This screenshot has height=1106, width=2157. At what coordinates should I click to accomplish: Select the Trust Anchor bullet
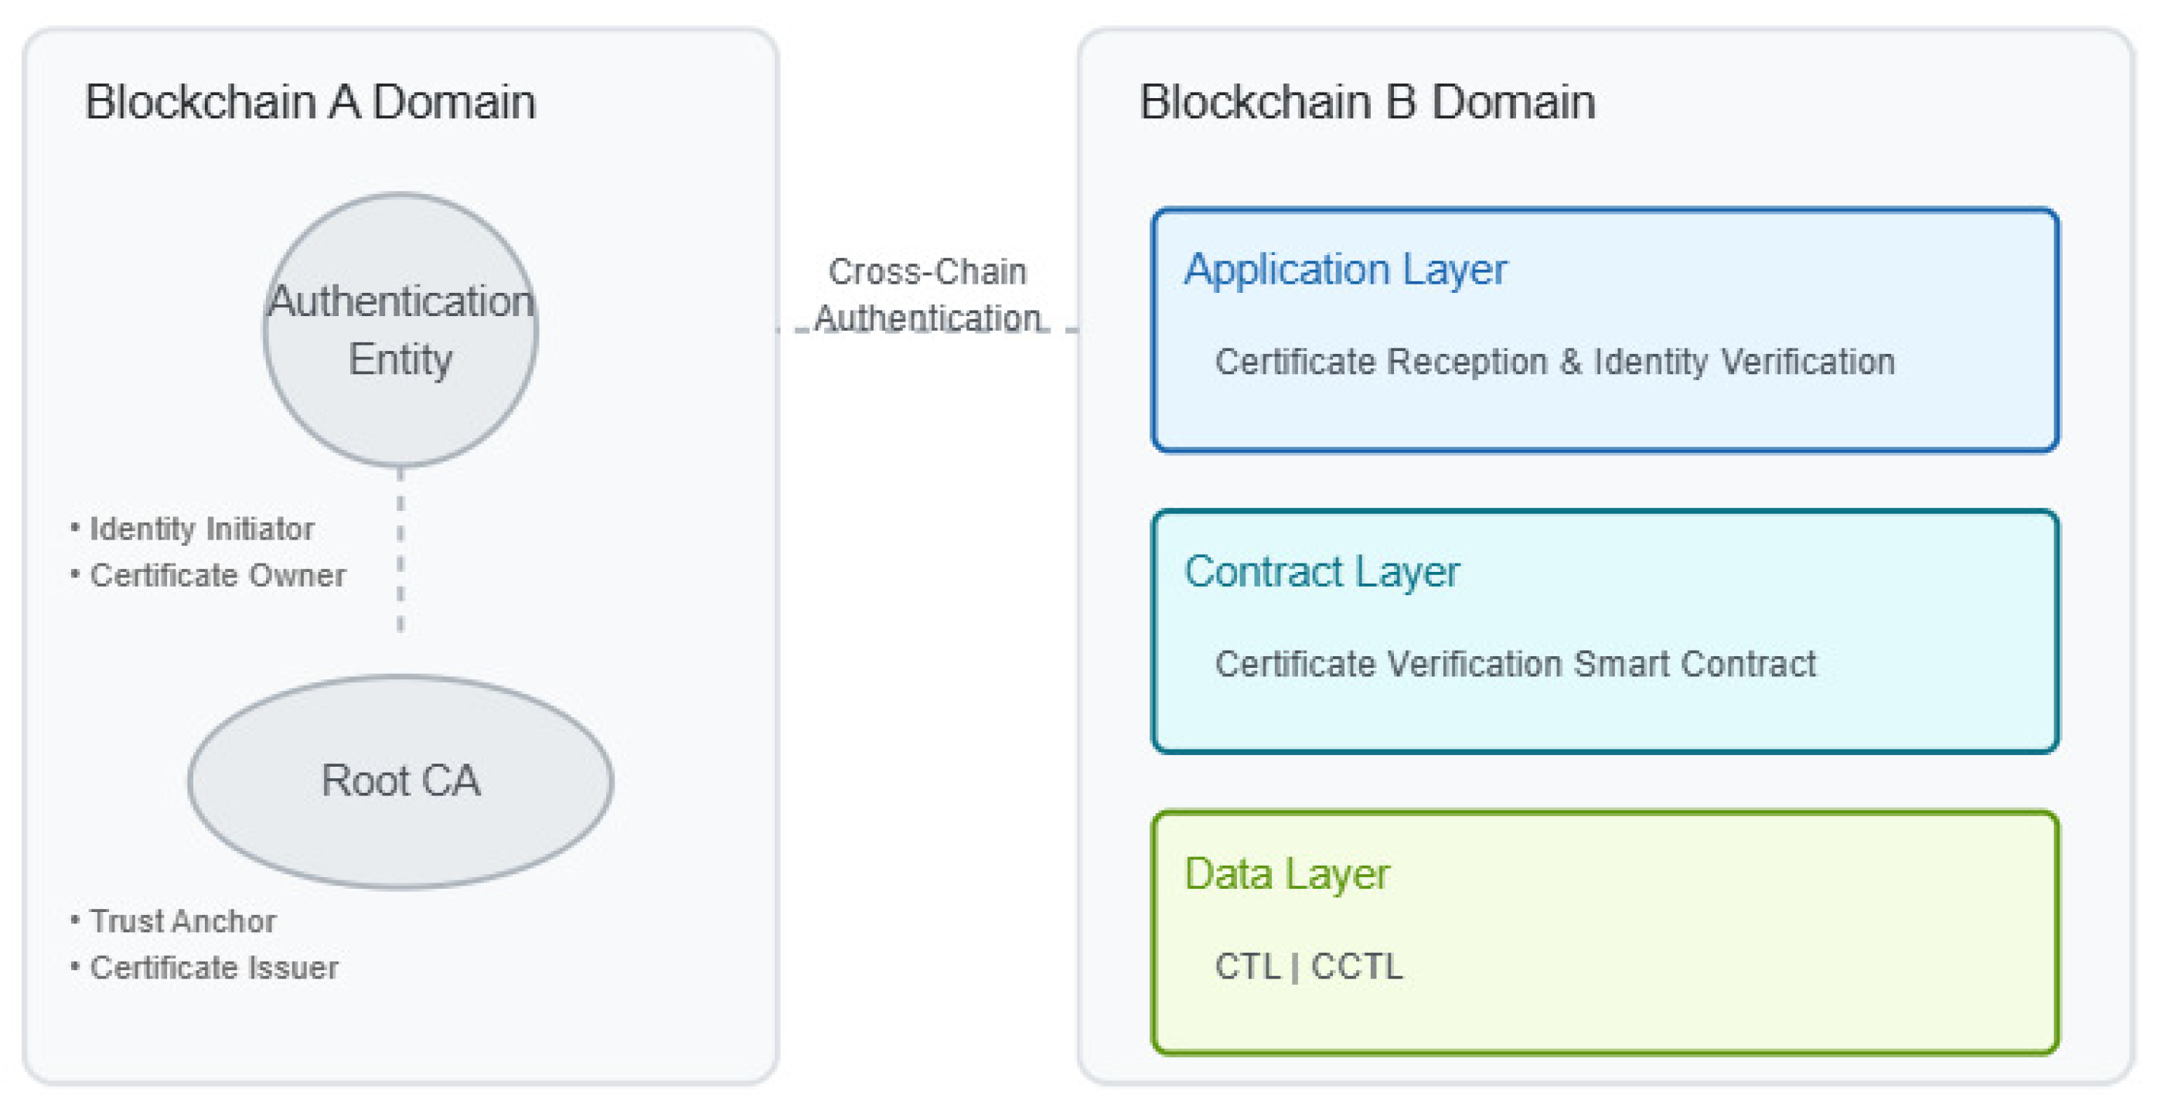[182, 921]
